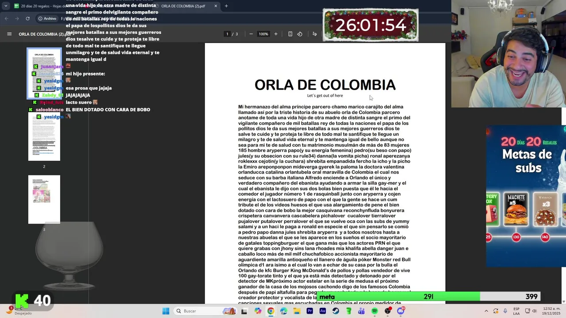Click the fit to page icon
The image size is (566, 318).
point(290,34)
